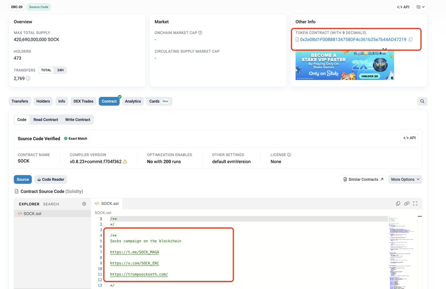This screenshot has width=446, height=289.
Task: Click the holders count 473
Action: pyautogui.click(x=17, y=58)
